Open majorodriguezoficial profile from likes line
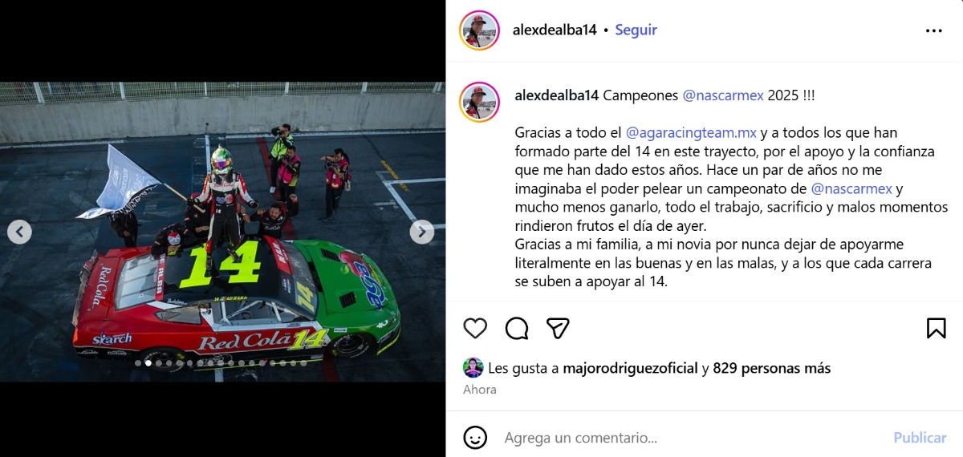This screenshot has height=457, width=963. coord(631,368)
